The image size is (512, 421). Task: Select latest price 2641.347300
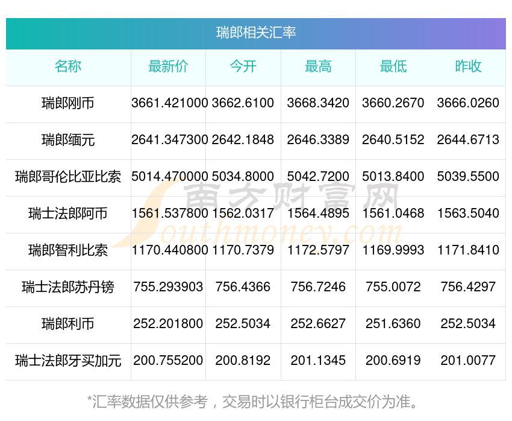pos(169,140)
